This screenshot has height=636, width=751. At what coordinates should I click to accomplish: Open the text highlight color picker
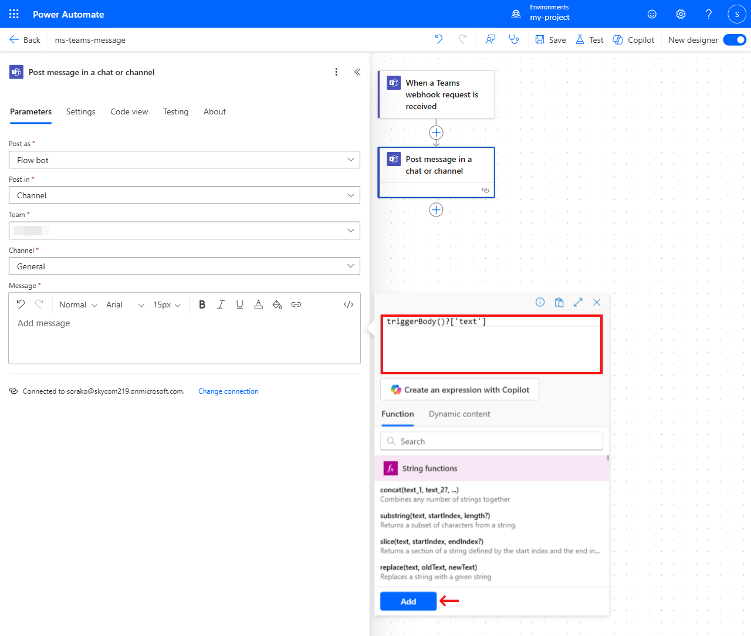pos(277,304)
